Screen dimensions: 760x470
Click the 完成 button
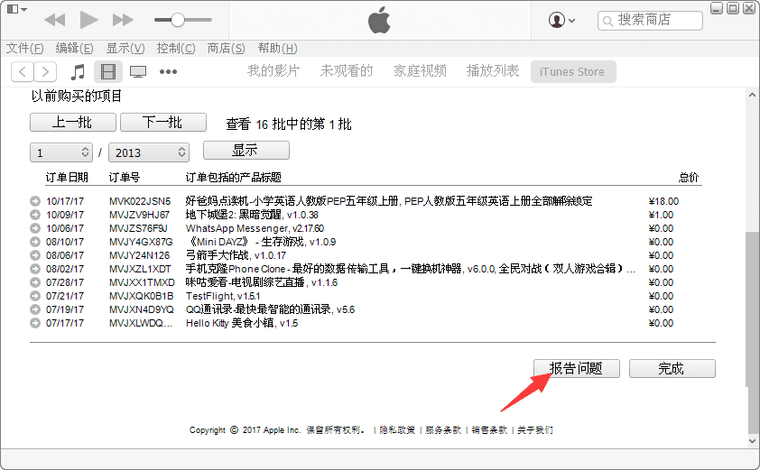[x=672, y=369]
